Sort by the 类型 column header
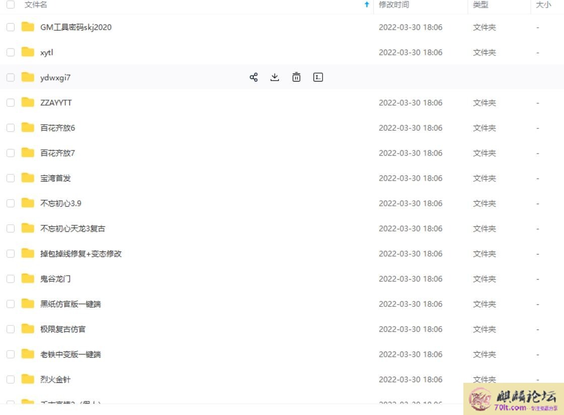Image resolution: width=564 pixels, height=415 pixels. click(480, 5)
